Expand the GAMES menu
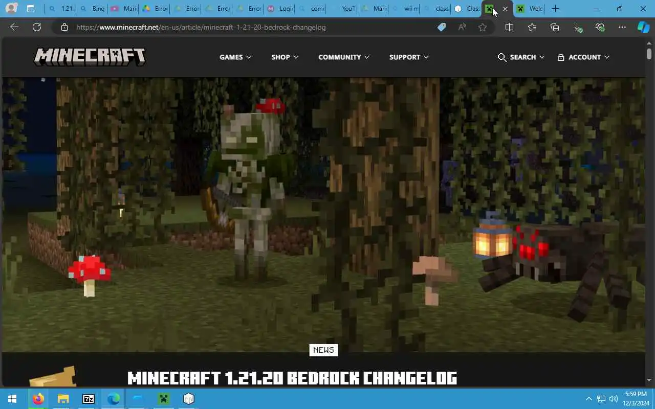 pos(235,57)
